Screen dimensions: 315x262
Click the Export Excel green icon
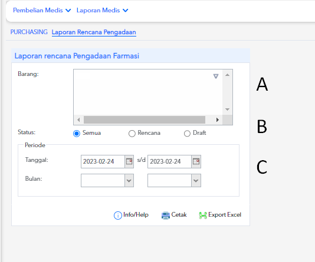(203, 215)
